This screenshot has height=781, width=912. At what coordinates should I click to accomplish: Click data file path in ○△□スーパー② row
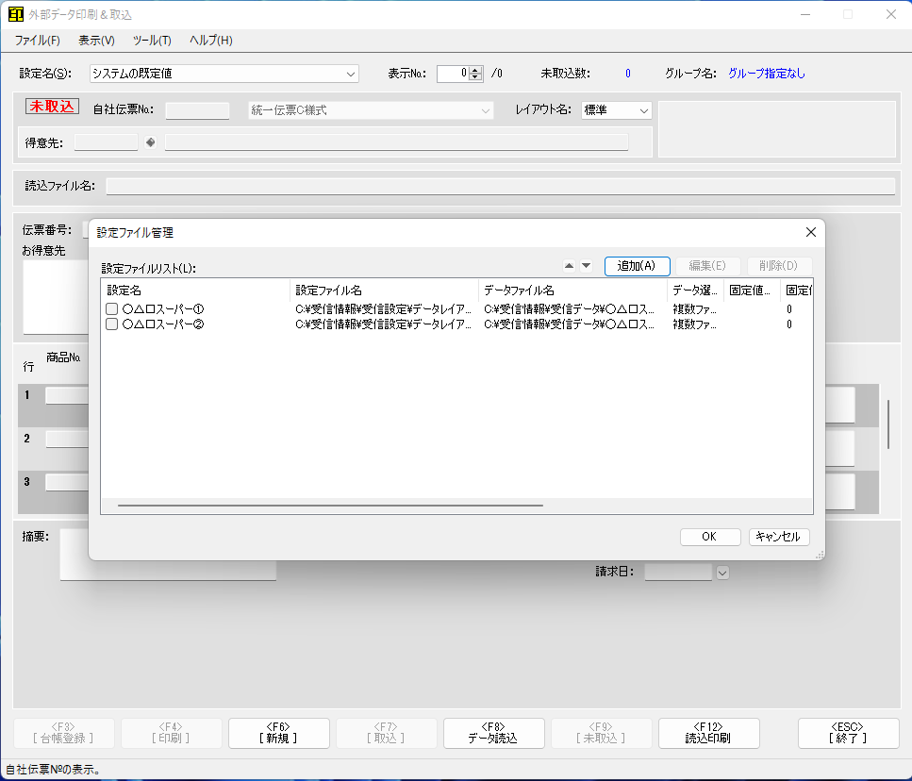tap(569, 324)
